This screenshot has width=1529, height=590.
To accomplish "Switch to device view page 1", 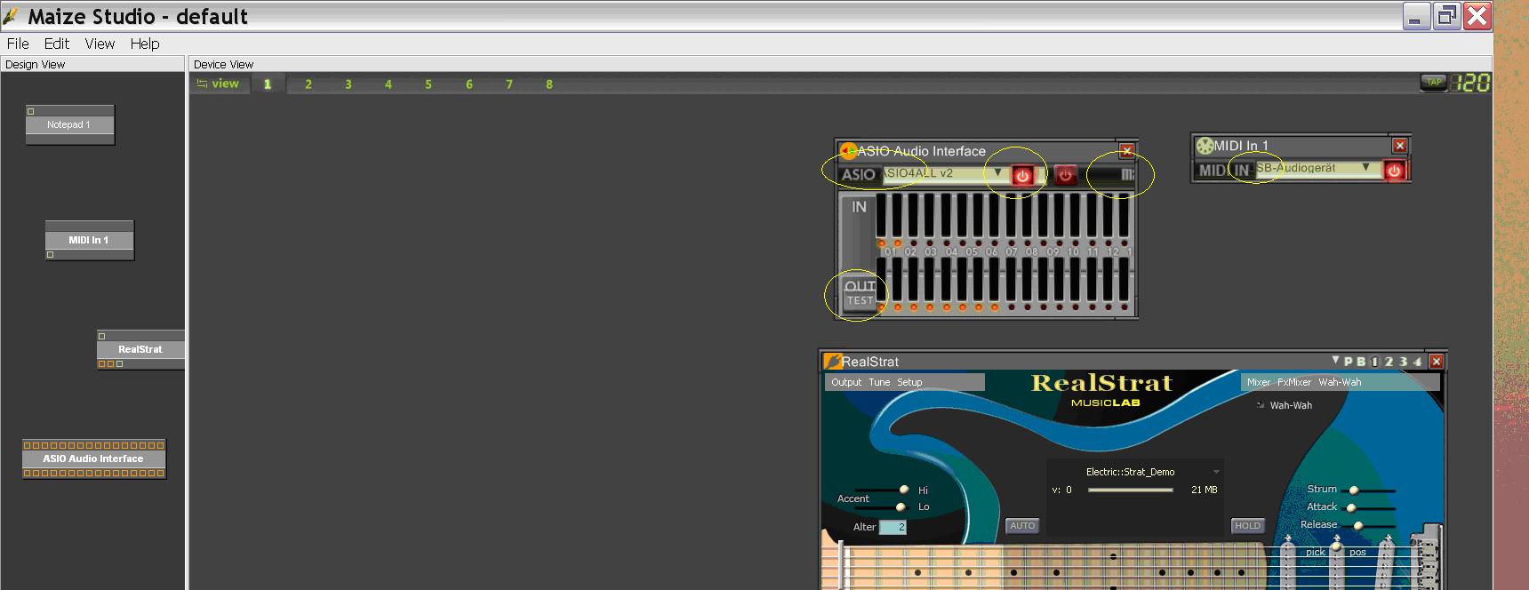I will (267, 84).
